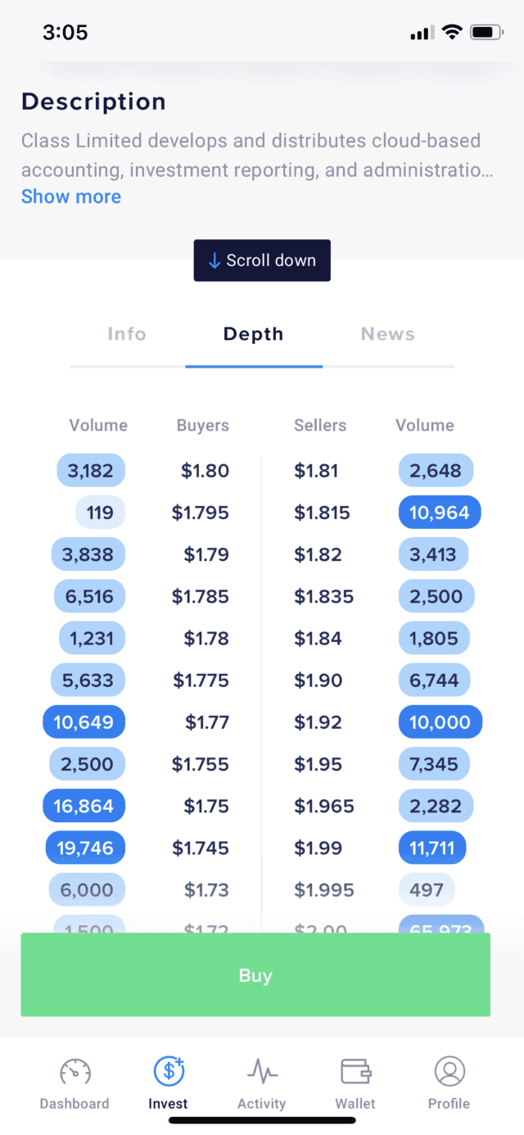Tap the $1.80 buyer price

(205, 471)
